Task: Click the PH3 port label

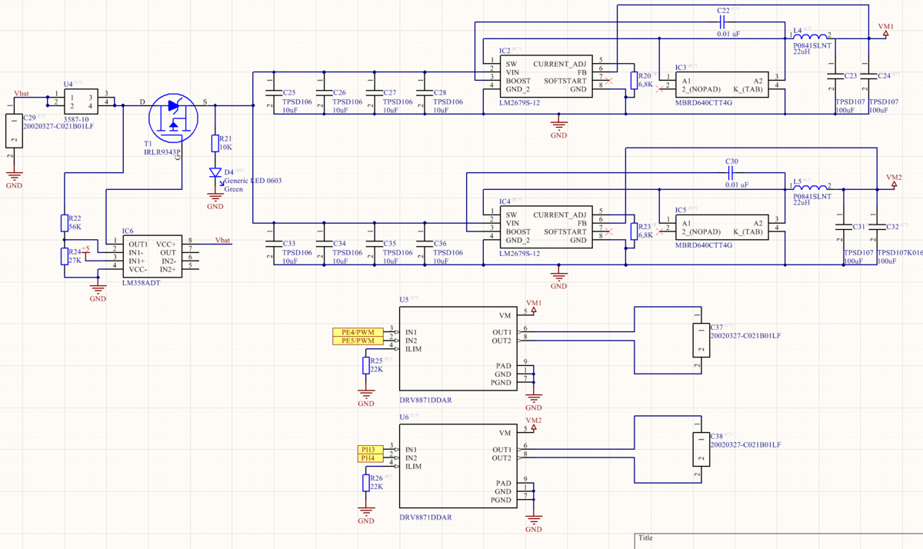Action: pos(368,449)
